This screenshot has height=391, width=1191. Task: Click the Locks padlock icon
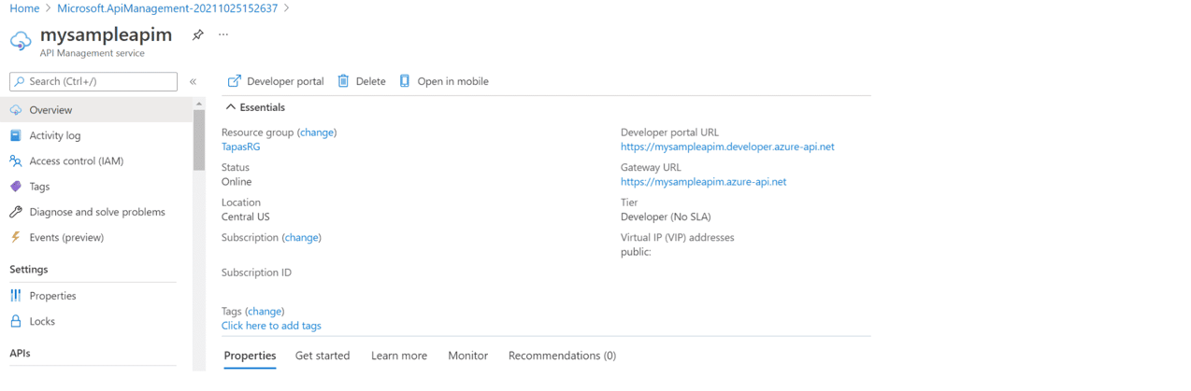coord(16,321)
